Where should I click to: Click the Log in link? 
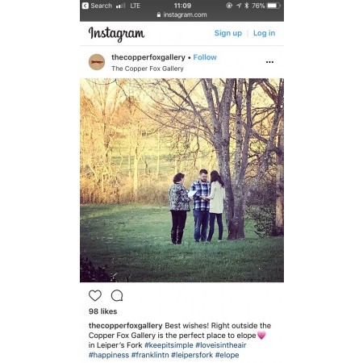click(264, 33)
